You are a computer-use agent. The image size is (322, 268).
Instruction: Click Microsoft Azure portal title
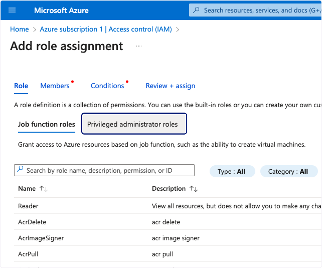click(61, 10)
